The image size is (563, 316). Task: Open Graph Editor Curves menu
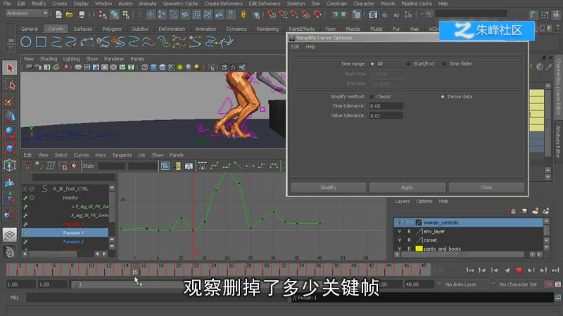pos(81,155)
